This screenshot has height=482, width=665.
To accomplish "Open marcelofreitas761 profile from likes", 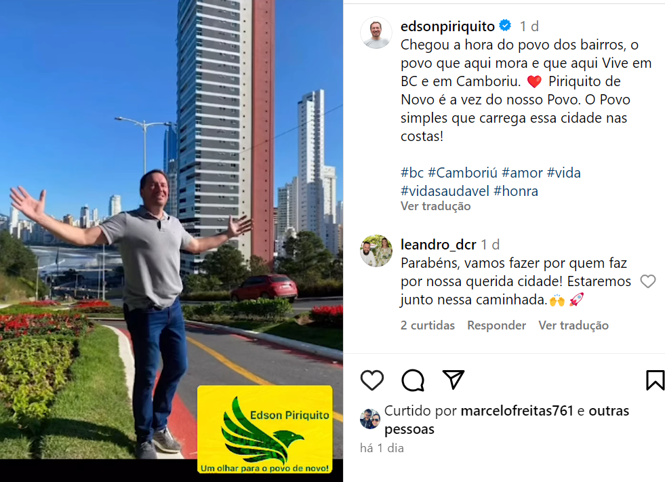I will (x=517, y=411).
